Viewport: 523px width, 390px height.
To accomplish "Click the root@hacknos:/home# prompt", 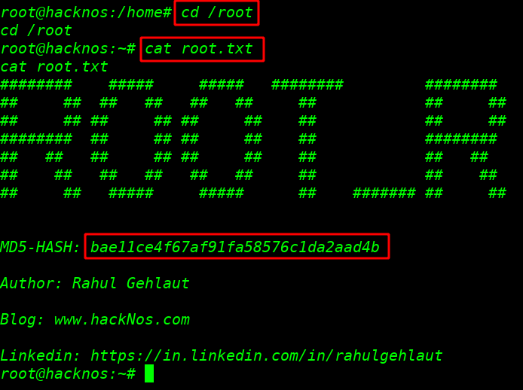I will [x=86, y=13].
